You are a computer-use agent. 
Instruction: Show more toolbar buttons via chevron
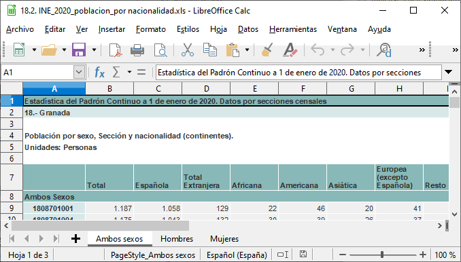[422, 50]
